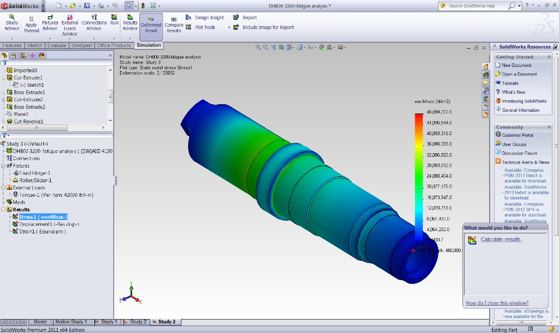Expand Fixtures Advisor dropdown arrow
Viewport: 559px width, 333px height.
[50, 38]
